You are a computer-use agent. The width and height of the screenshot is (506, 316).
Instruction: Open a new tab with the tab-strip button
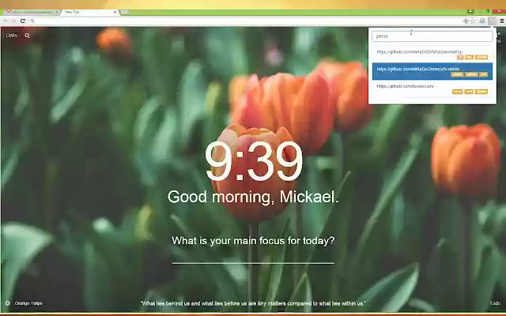point(125,13)
